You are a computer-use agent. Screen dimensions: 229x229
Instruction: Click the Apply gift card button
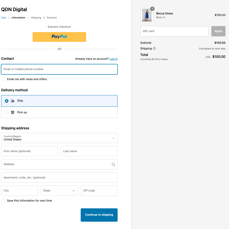coord(218,31)
